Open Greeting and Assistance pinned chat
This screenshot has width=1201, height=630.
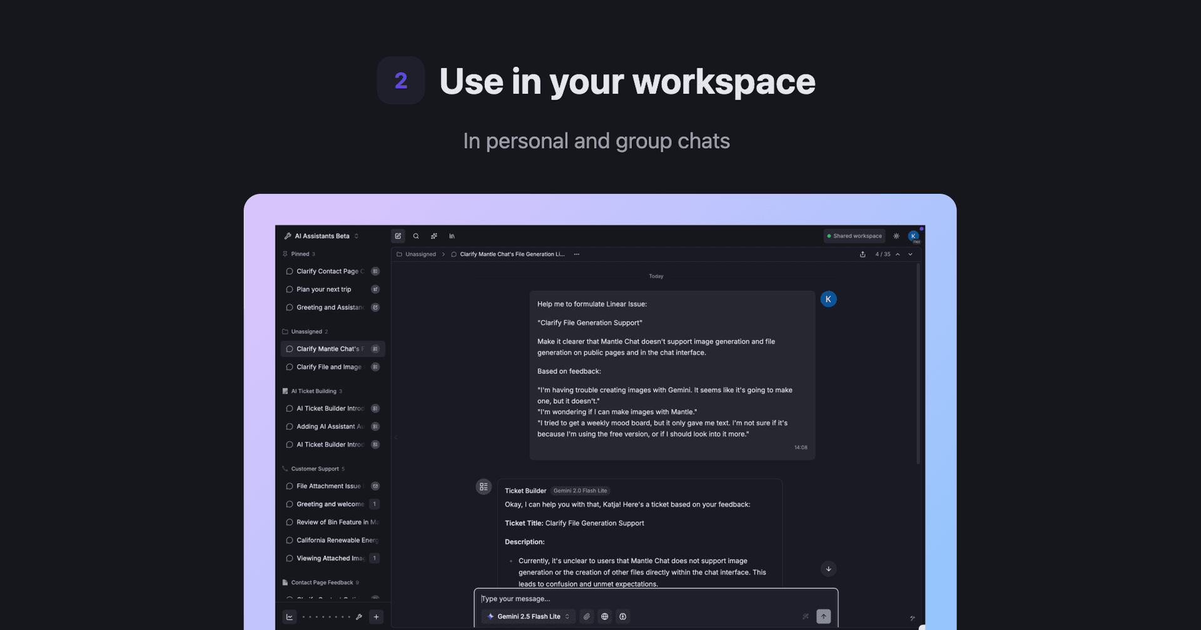[333, 307]
